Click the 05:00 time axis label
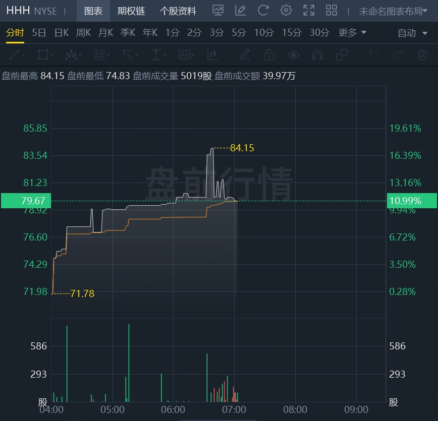 [113, 409]
